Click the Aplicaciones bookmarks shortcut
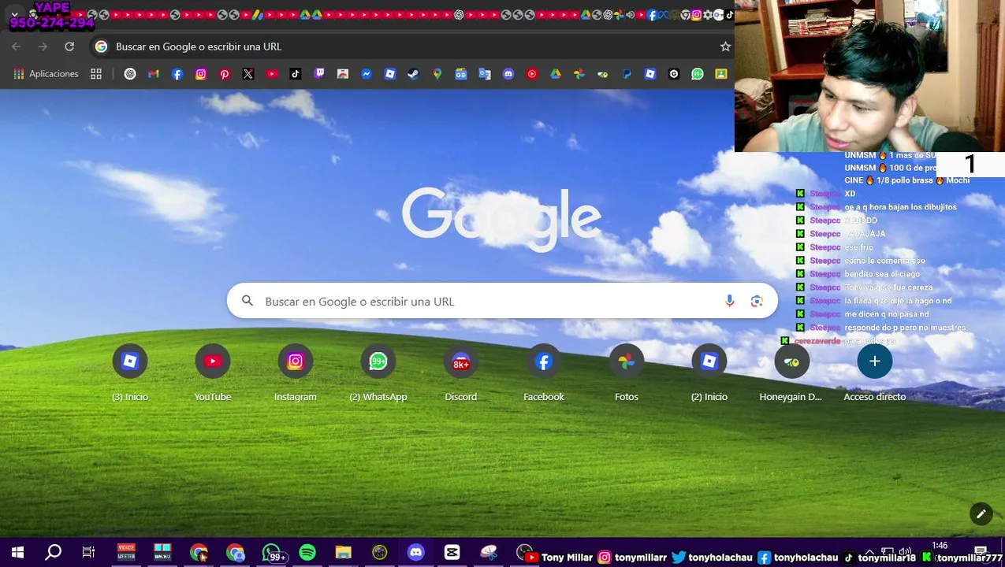1005x567 pixels. pos(46,74)
